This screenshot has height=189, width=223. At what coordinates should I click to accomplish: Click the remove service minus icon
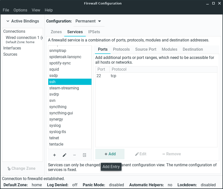pyautogui.click(x=74, y=155)
